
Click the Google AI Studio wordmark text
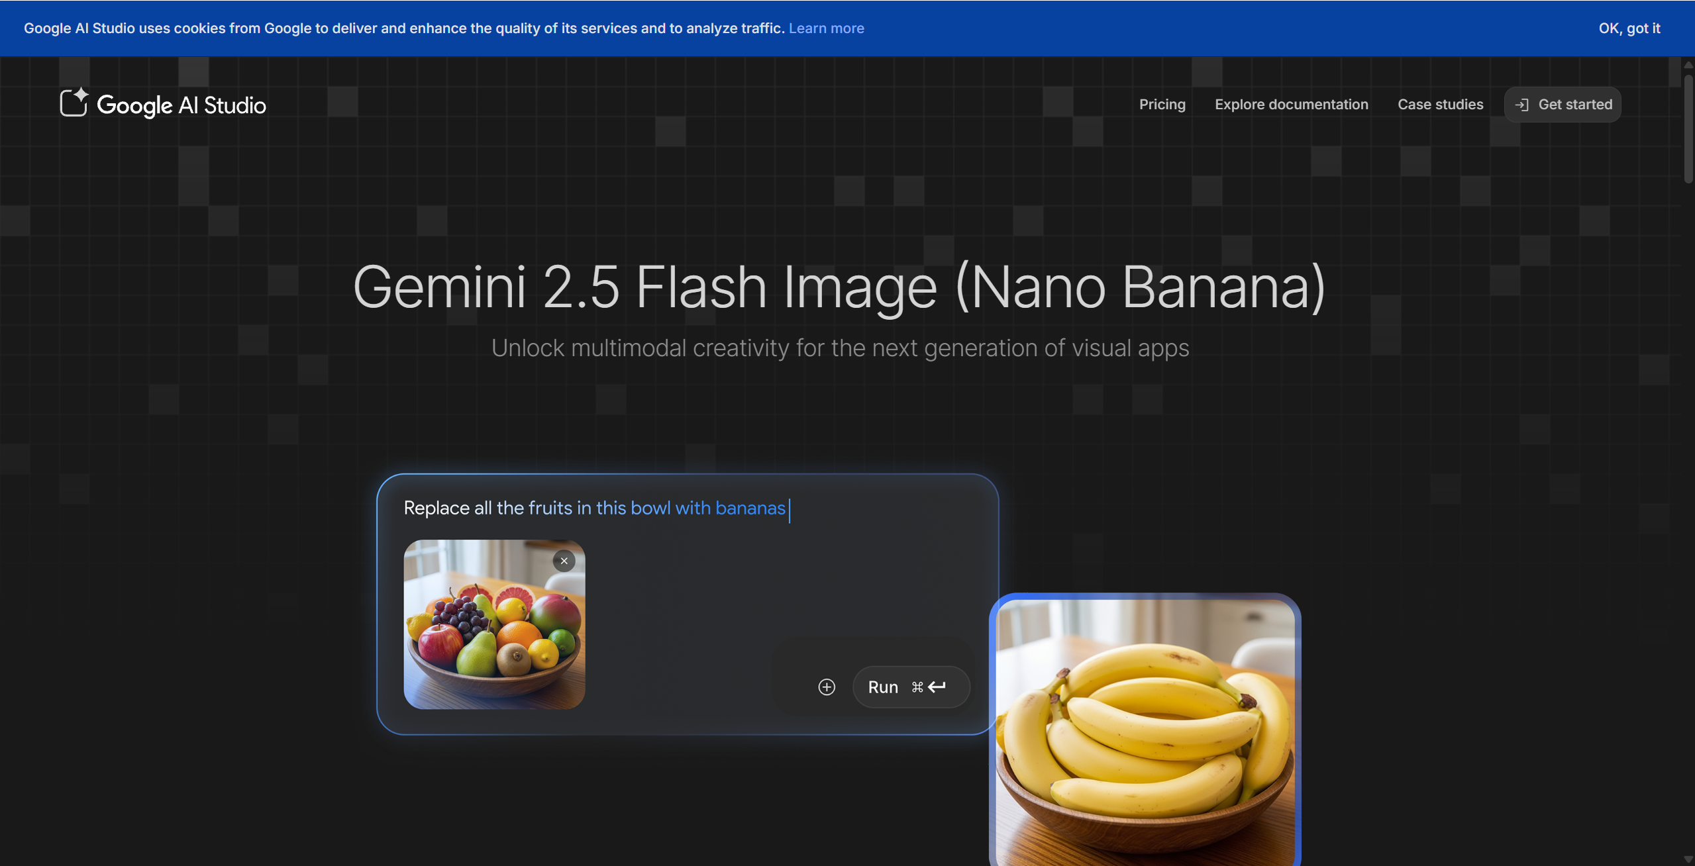[181, 105]
